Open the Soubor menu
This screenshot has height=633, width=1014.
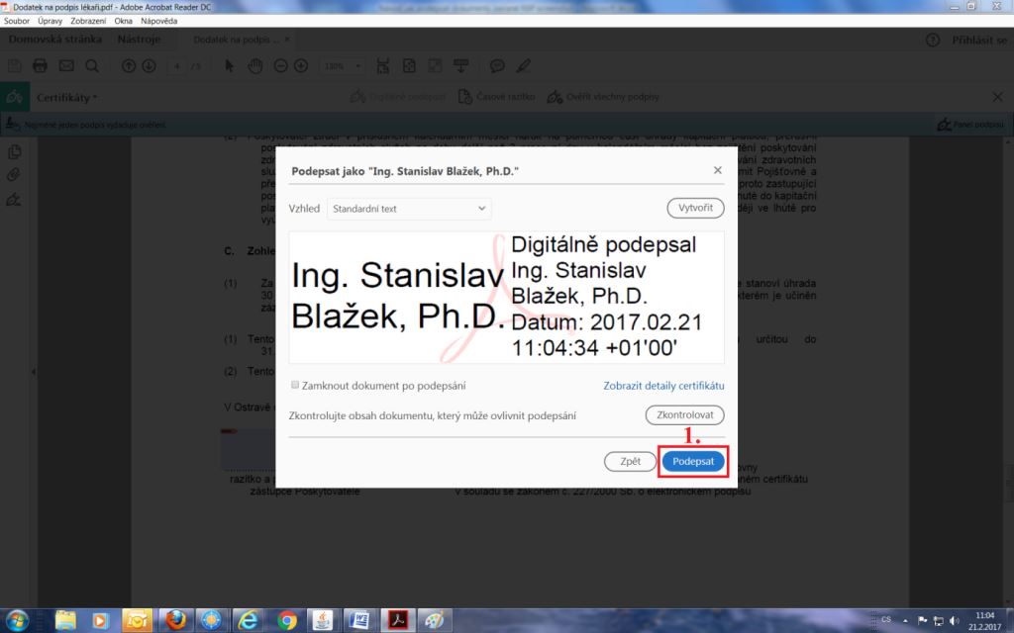click(x=17, y=20)
